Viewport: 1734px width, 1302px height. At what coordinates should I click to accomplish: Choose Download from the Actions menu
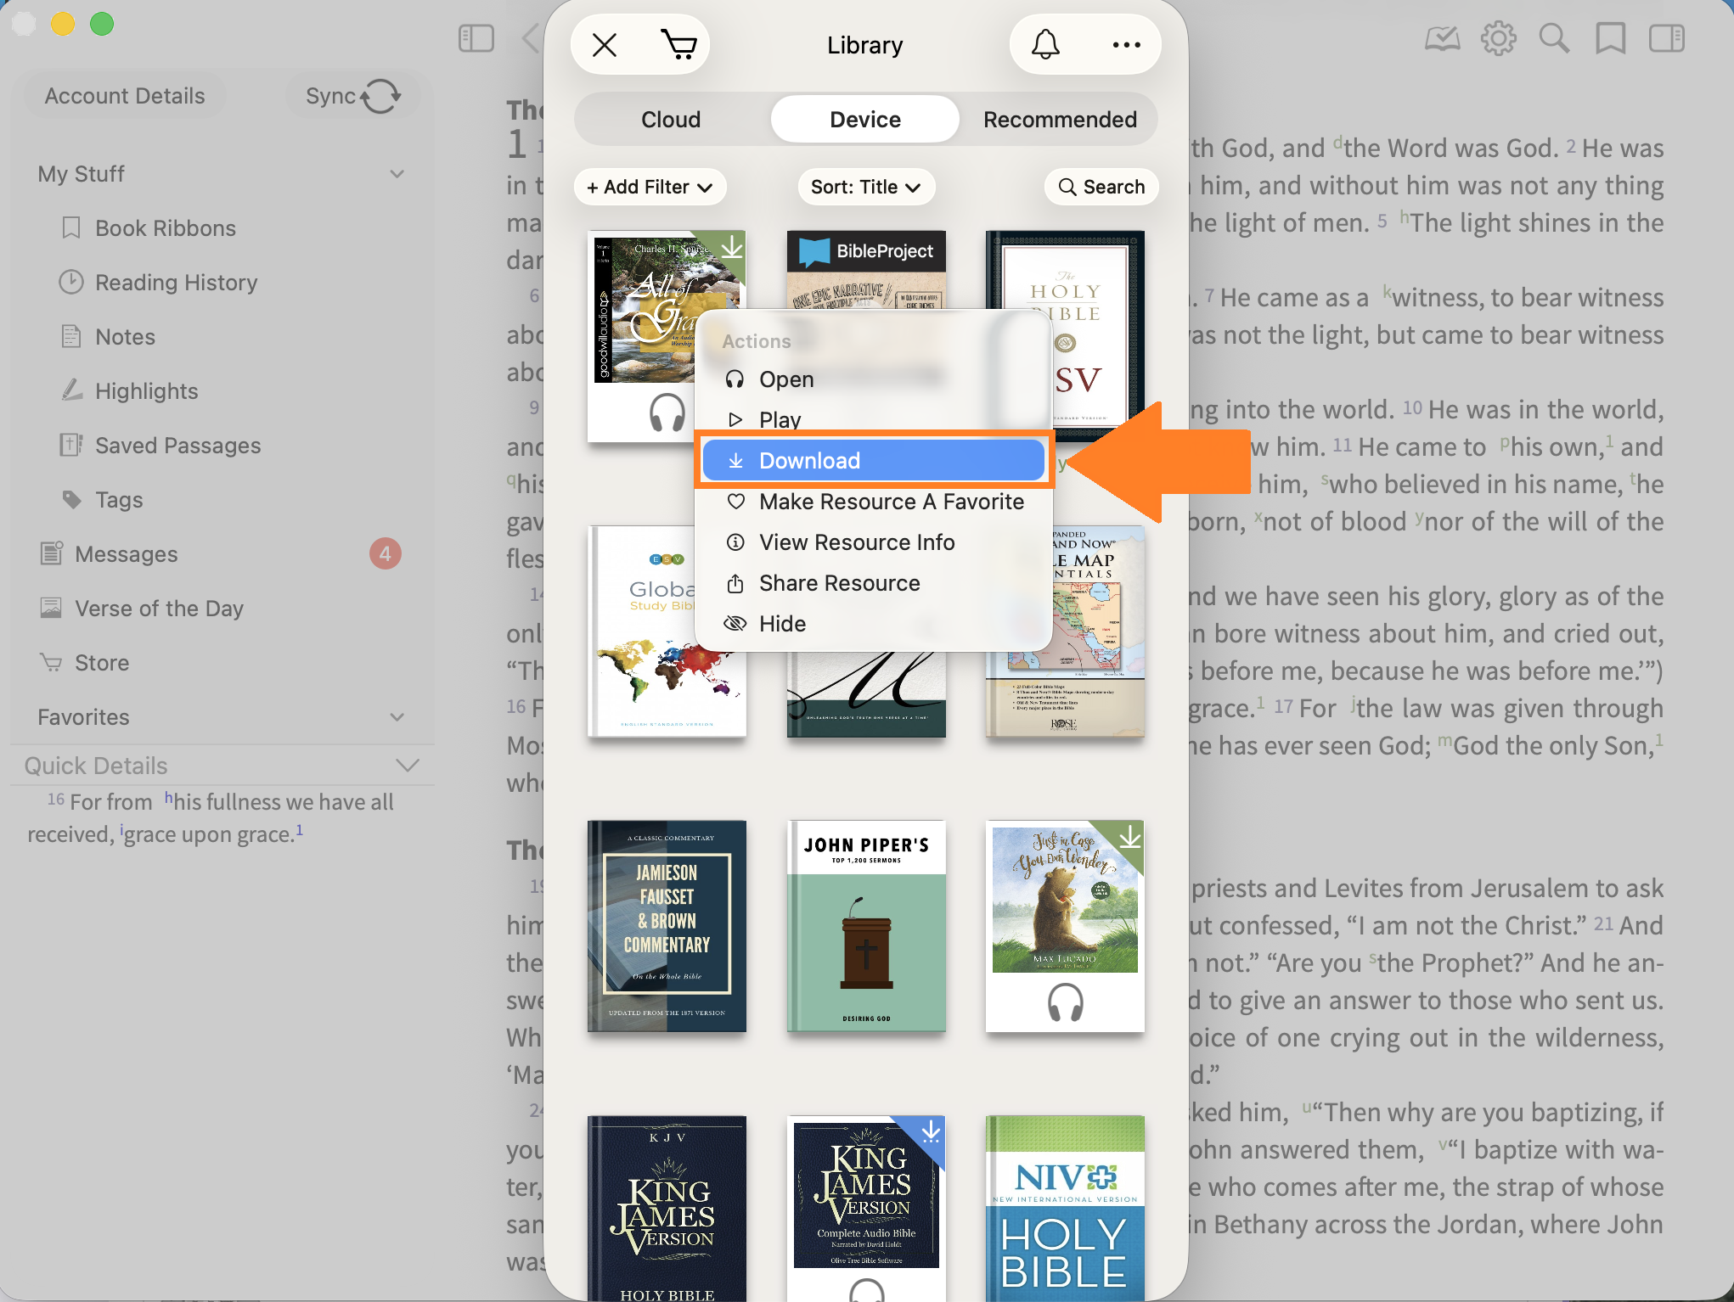coord(874,461)
